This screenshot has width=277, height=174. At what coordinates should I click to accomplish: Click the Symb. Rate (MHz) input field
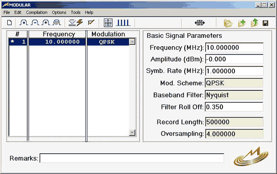coord(234,71)
